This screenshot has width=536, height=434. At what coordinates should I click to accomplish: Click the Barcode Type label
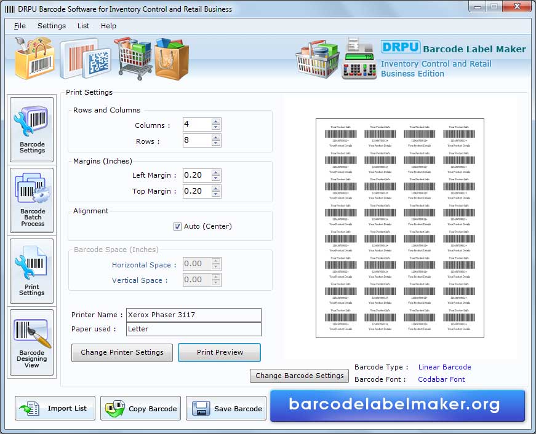pyautogui.click(x=381, y=367)
